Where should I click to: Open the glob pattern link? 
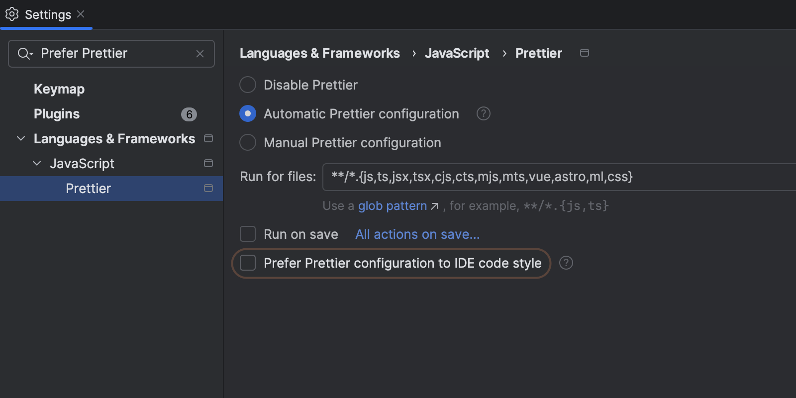[393, 206]
